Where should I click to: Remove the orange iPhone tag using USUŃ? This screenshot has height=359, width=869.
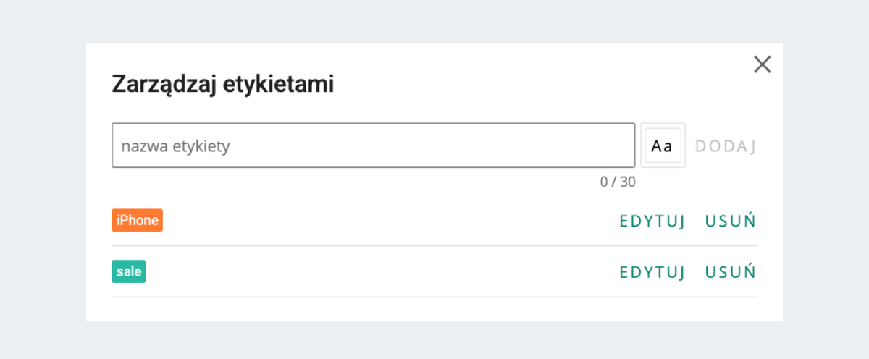point(731,221)
